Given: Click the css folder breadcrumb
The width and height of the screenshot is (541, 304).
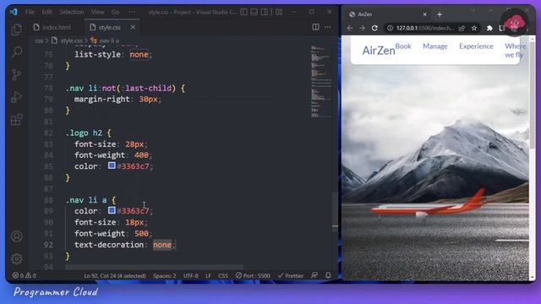Looking at the screenshot, I should pyautogui.click(x=39, y=41).
